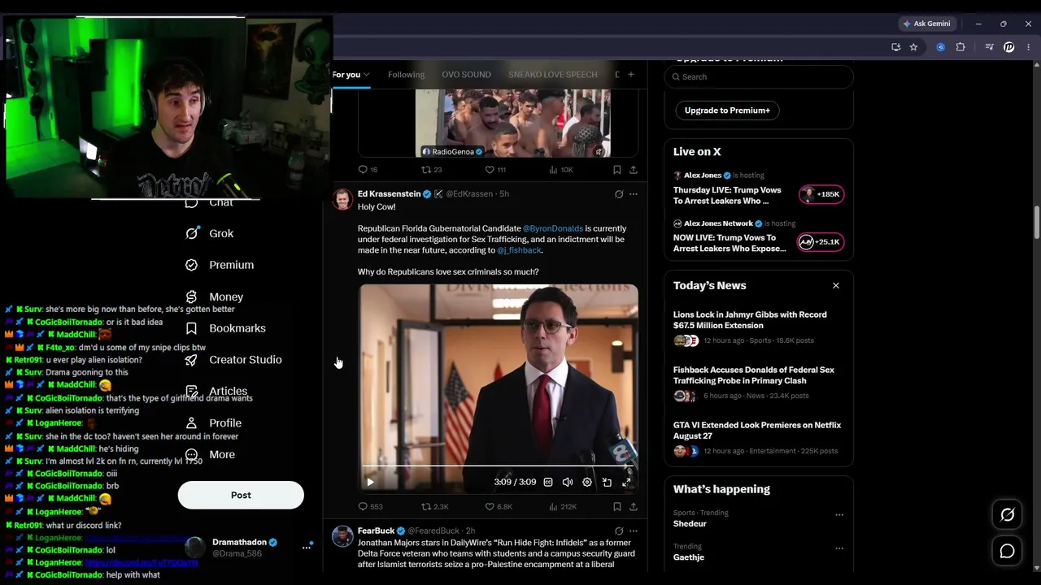Image resolution: width=1041 pixels, height=585 pixels.
Task: Open more options on Ed Krassenstein's post
Action: coord(634,194)
